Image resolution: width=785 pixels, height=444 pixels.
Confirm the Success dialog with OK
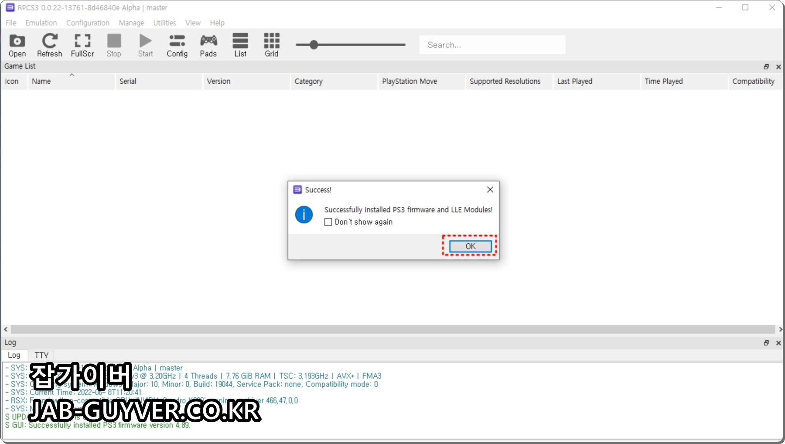point(471,246)
